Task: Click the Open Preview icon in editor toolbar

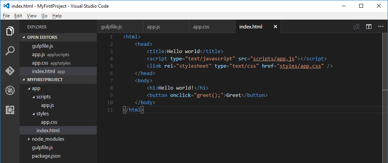Action: [x=356, y=27]
